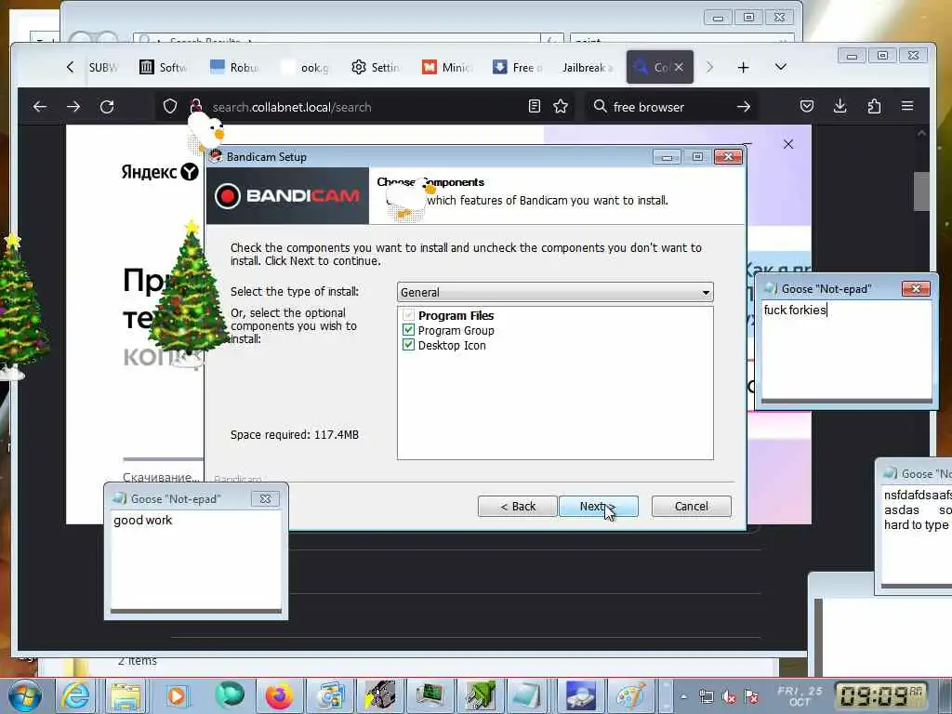The height and width of the screenshot is (714, 952).
Task: Open the shield tracking protection icon
Action: point(170,107)
